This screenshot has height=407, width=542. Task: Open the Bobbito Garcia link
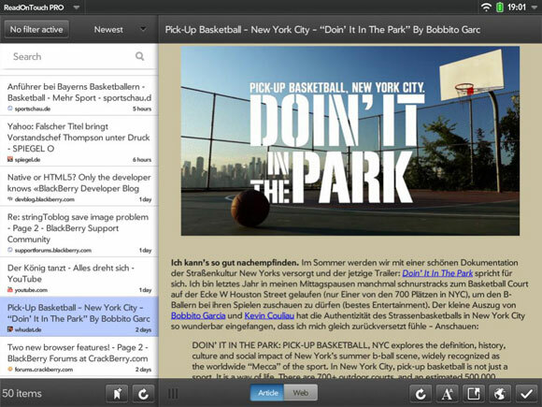[198, 315]
